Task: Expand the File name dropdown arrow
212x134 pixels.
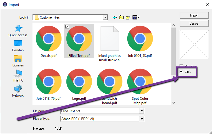Action: tap(142, 111)
